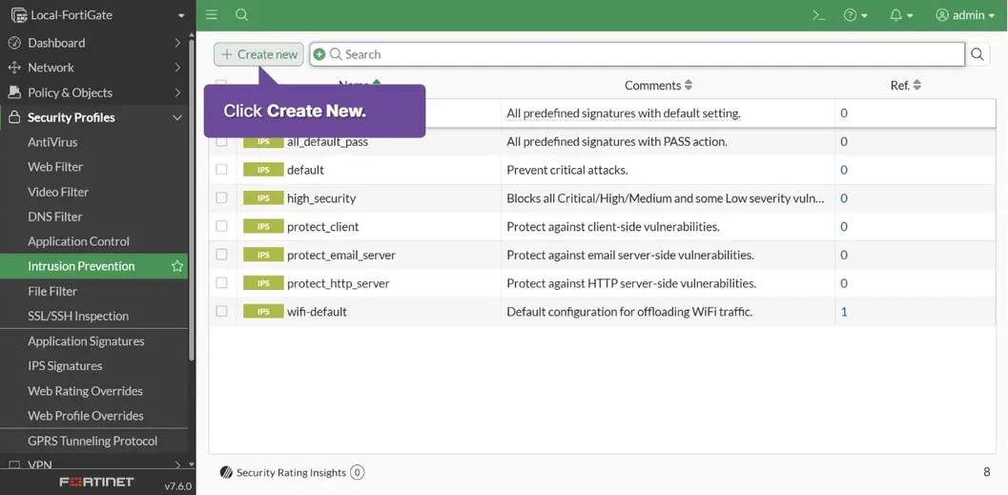
Task: Click the Dashboard gauge icon
Action: coord(14,43)
